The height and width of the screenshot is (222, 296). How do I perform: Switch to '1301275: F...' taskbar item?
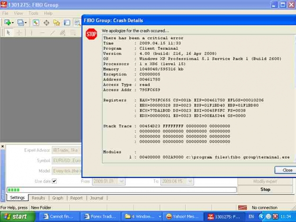coord(224,216)
